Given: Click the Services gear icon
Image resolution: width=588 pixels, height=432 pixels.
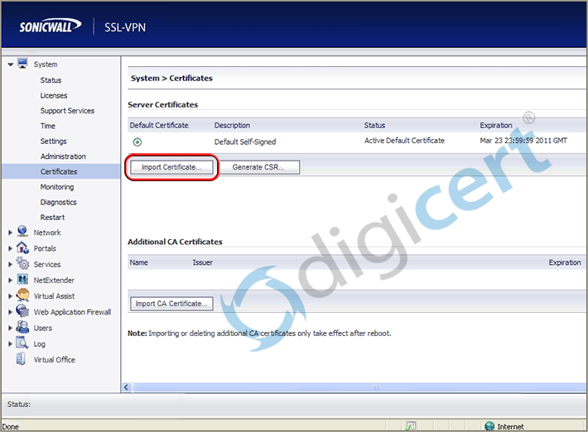Looking at the screenshot, I should tap(23, 264).
